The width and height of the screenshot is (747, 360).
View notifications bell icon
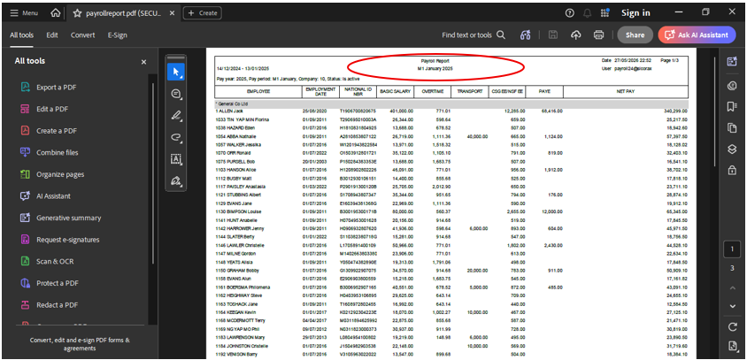click(x=588, y=13)
